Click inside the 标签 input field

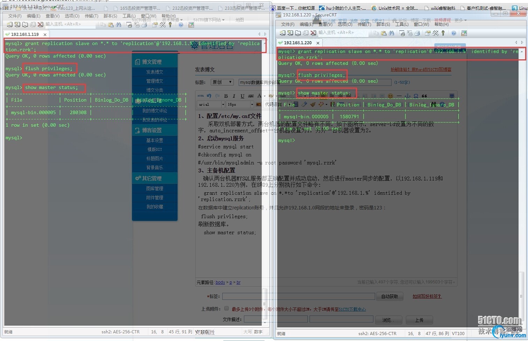click(298, 296)
